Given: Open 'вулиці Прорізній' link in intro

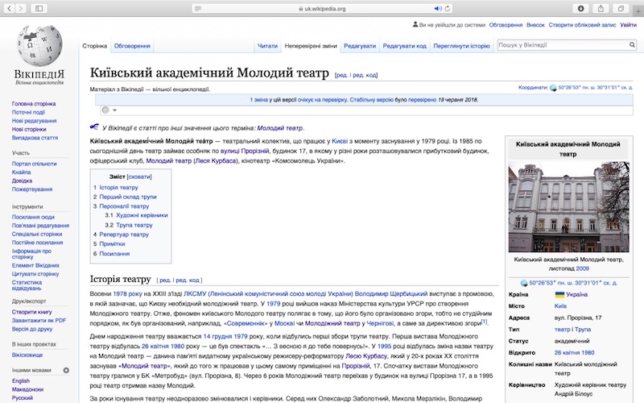Looking at the screenshot, I should pos(245,151).
